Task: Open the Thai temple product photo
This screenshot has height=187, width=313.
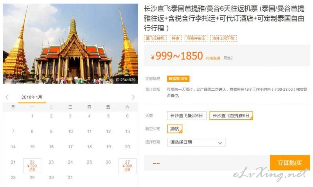Action: (70, 43)
